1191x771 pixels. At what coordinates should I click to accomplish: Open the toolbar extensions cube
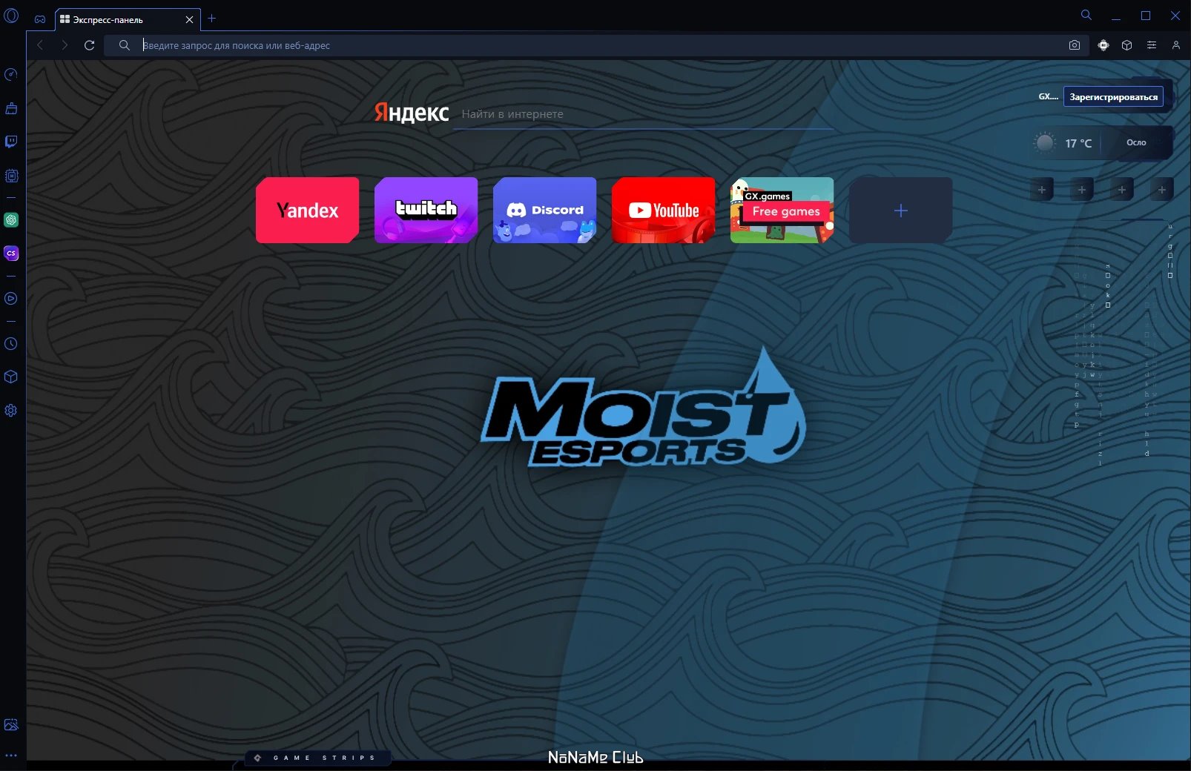click(x=1127, y=45)
